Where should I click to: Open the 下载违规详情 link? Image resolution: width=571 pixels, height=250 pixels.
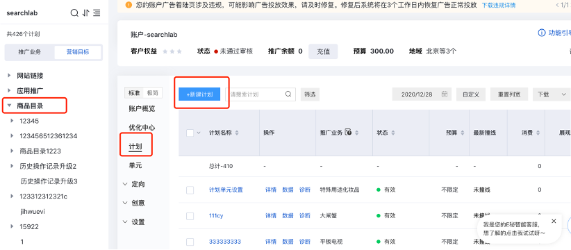[499, 5]
